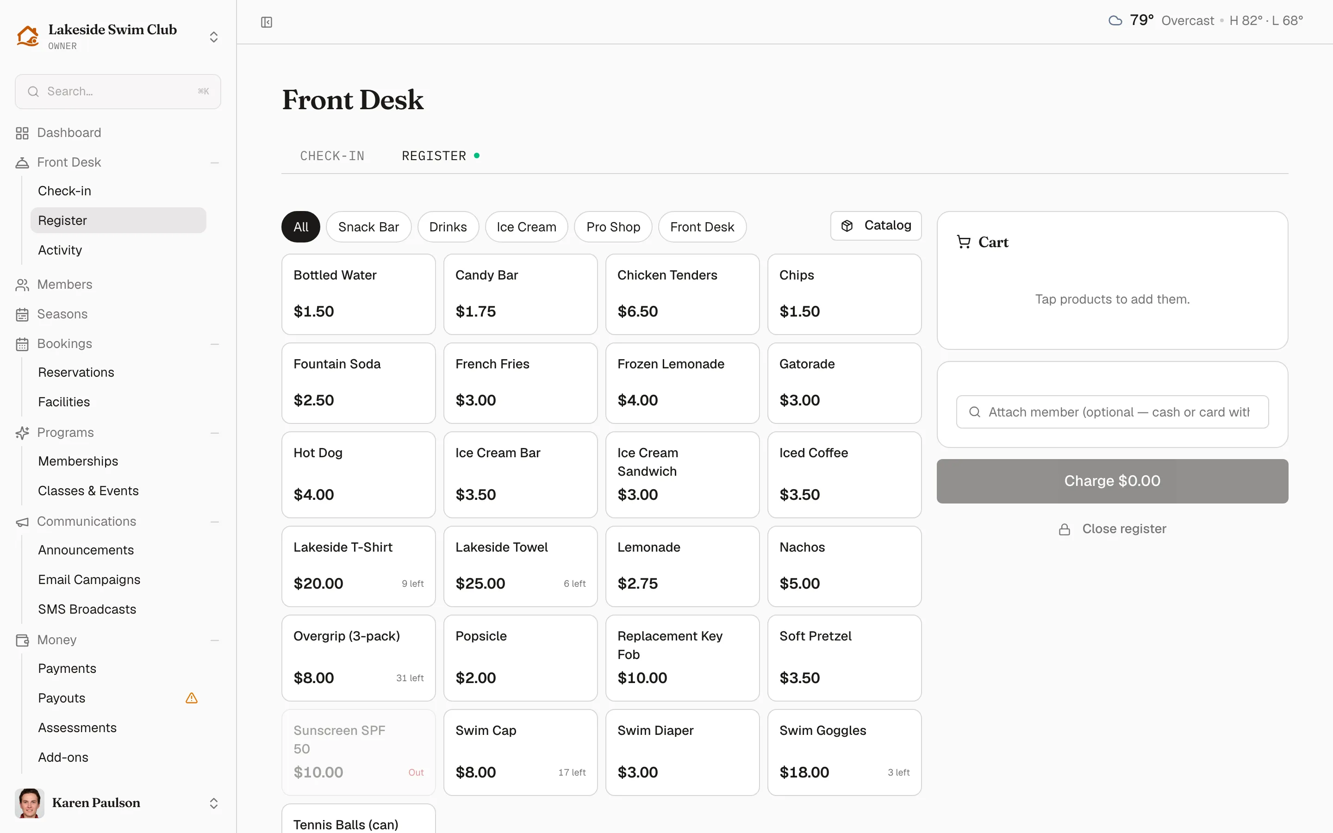Collapse the Programs sidebar group
Screen dimensions: 1333x833
coord(215,433)
